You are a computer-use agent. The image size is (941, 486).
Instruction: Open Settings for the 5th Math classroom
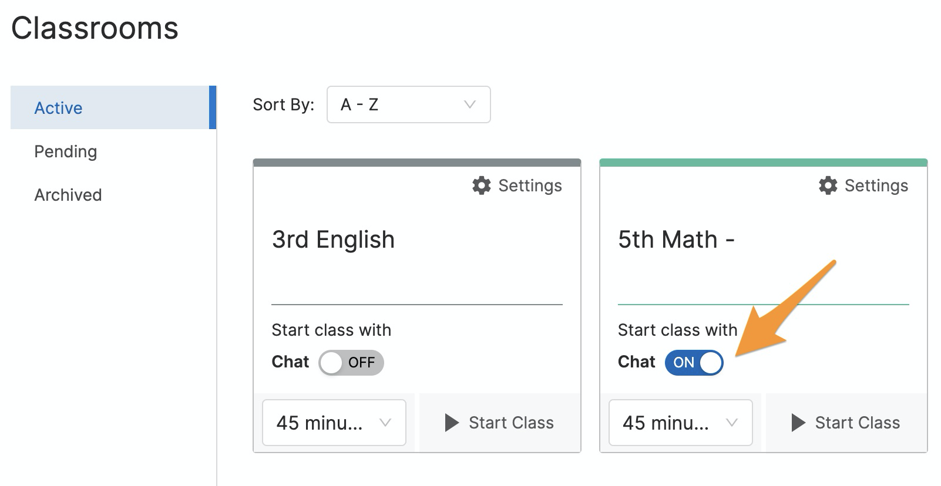pos(863,185)
